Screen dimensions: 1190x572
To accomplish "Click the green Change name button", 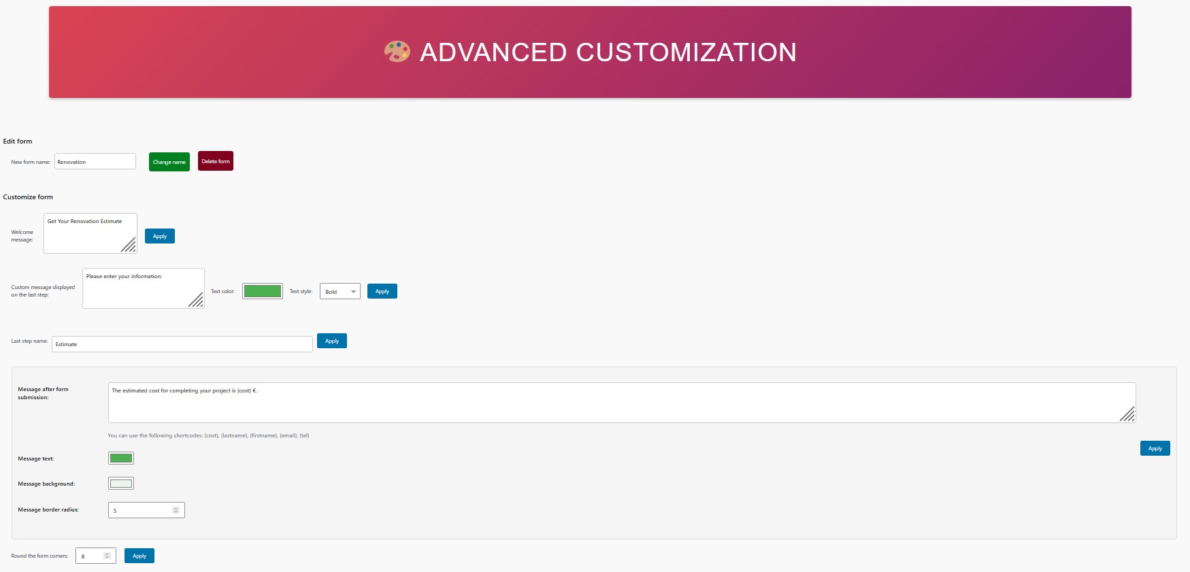I will (169, 162).
